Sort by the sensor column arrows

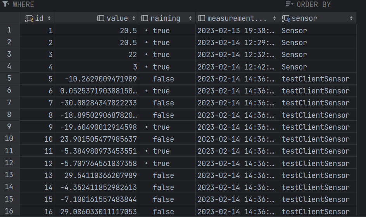click(351, 18)
